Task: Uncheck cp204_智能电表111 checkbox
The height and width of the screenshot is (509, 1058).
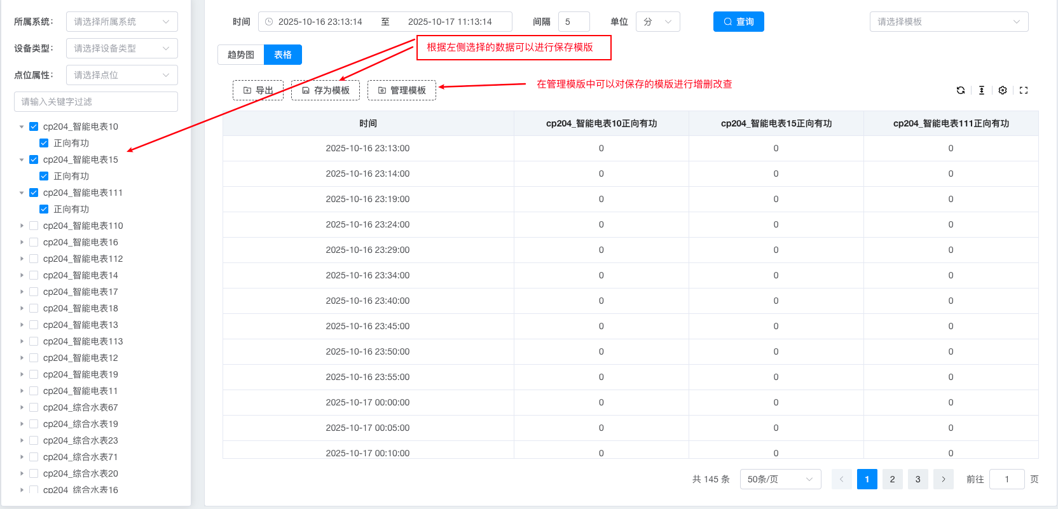Action: 34,193
